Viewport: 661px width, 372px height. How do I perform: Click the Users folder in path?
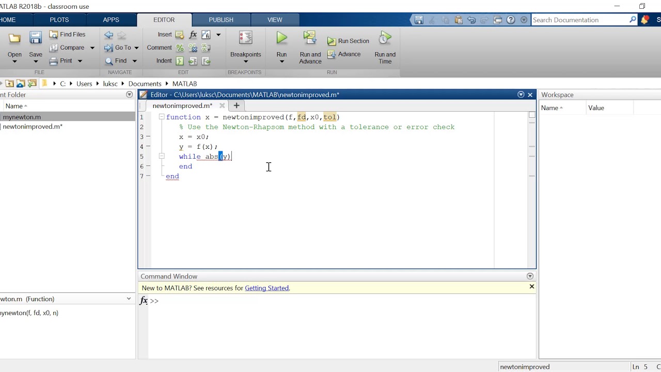click(84, 84)
